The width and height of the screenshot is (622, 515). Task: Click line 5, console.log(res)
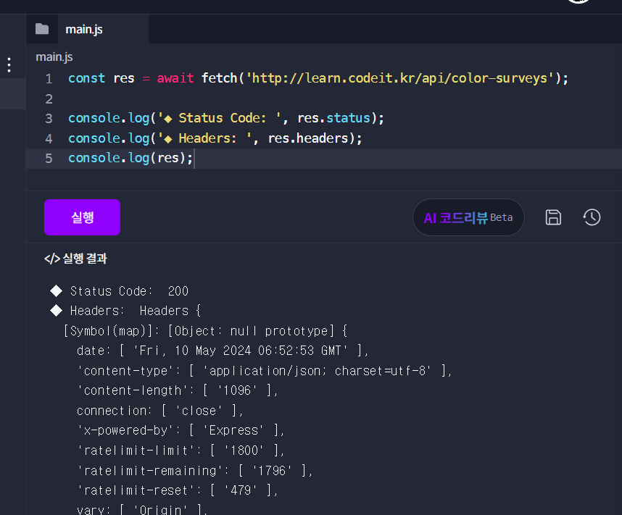130,158
